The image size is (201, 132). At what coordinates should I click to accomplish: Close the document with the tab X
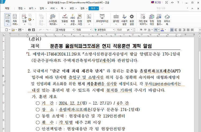click(x=198, y=8)
